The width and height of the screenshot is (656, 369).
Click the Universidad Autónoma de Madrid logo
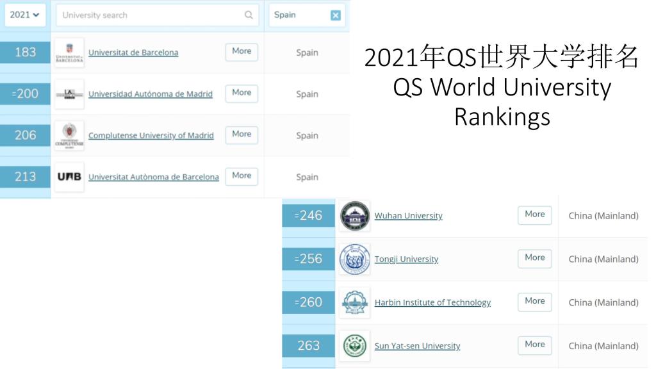pyautogui.click(x=69, y=94)
